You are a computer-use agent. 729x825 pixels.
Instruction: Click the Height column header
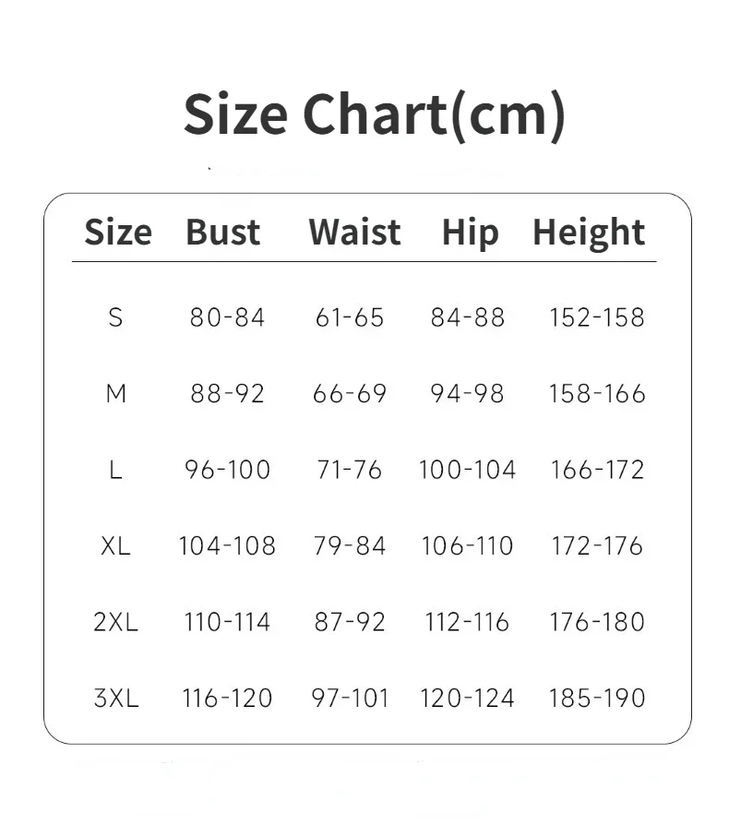(x=589, y=233)
